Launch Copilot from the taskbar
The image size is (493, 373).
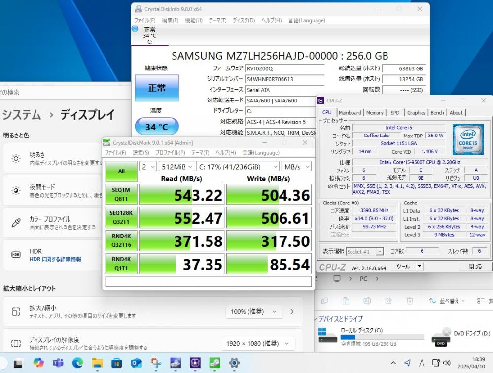click(x=38, y=363)
